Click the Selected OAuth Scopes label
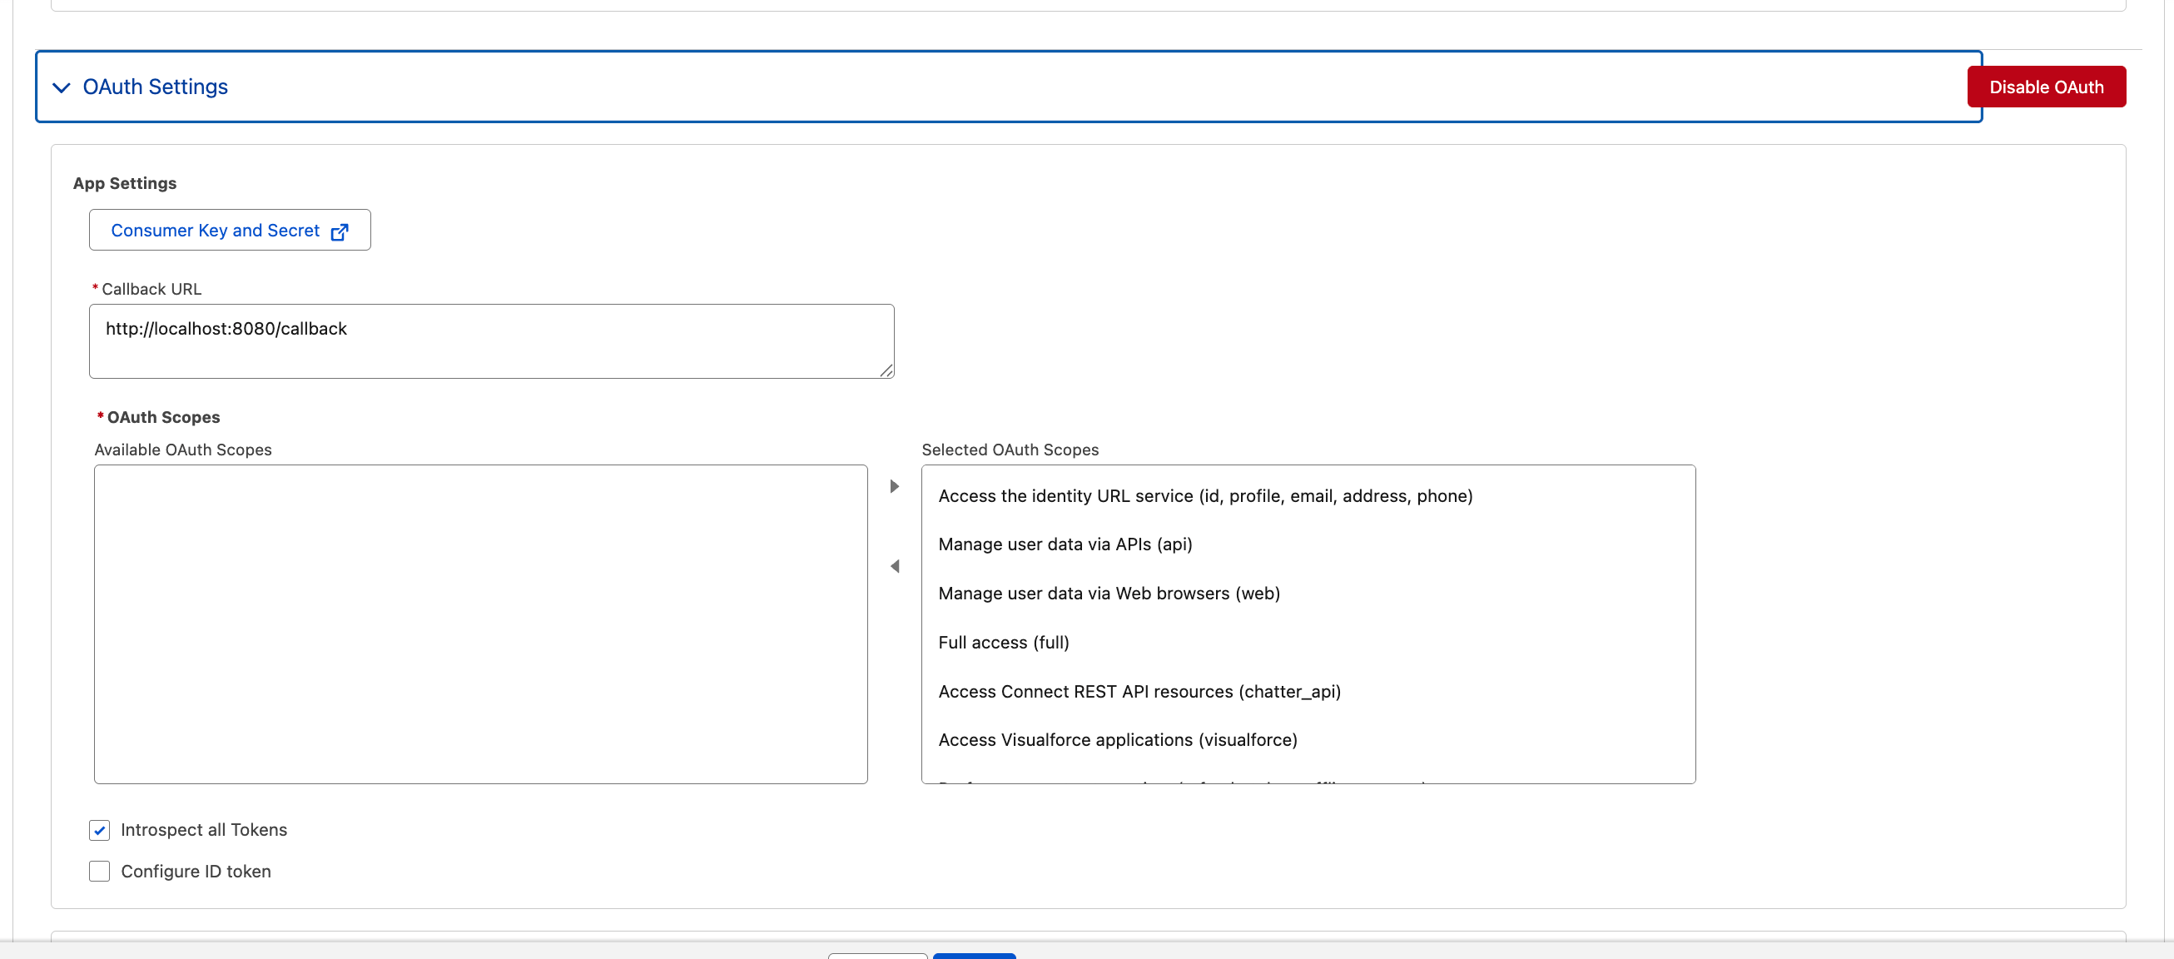The width and height of the screenshot is (2174, 959). 1010,450
